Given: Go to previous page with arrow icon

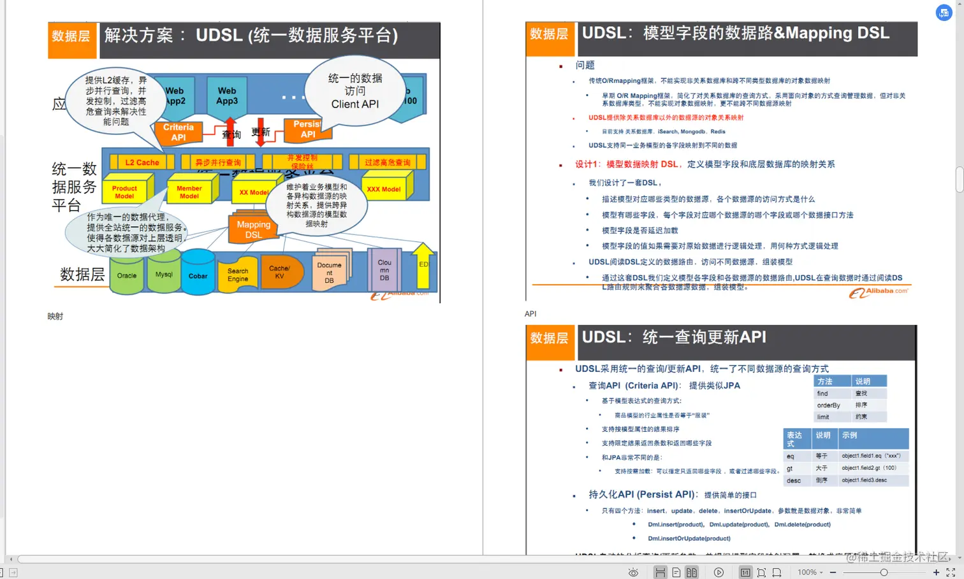Looking at the screenshot, I should 2,573.
